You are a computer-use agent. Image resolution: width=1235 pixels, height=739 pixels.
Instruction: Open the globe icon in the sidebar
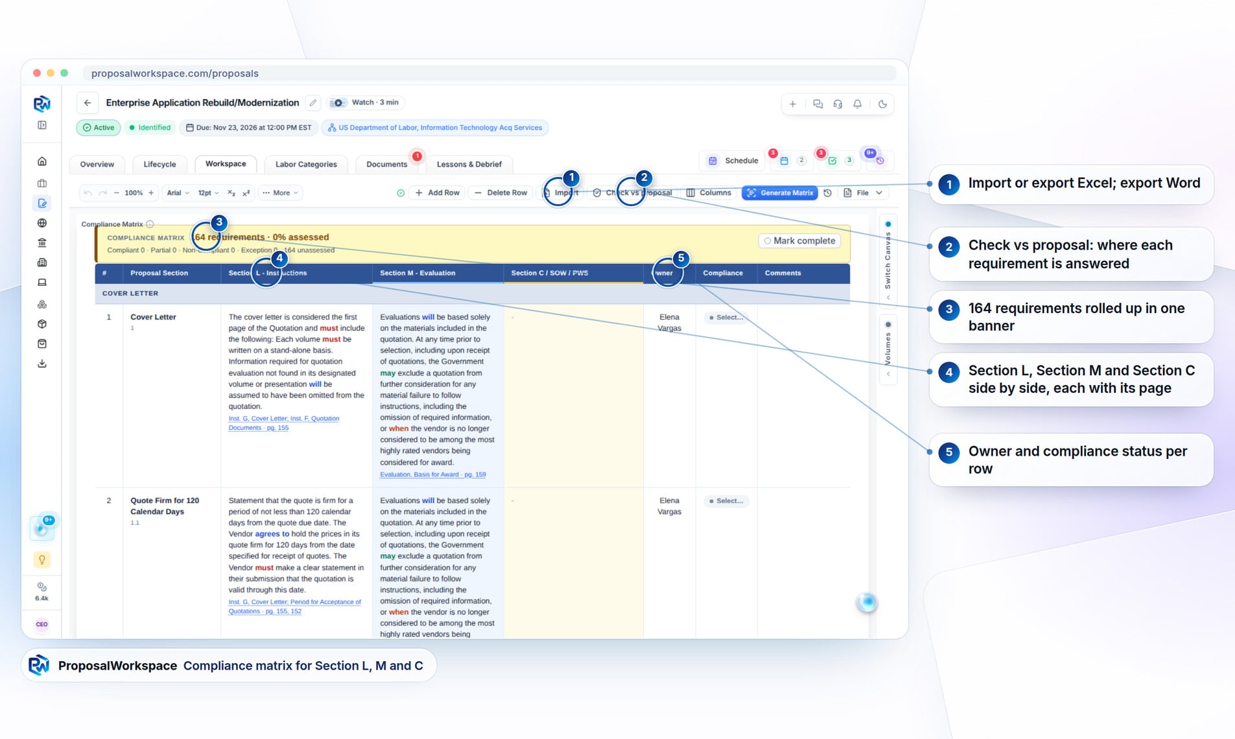[42, 223]
